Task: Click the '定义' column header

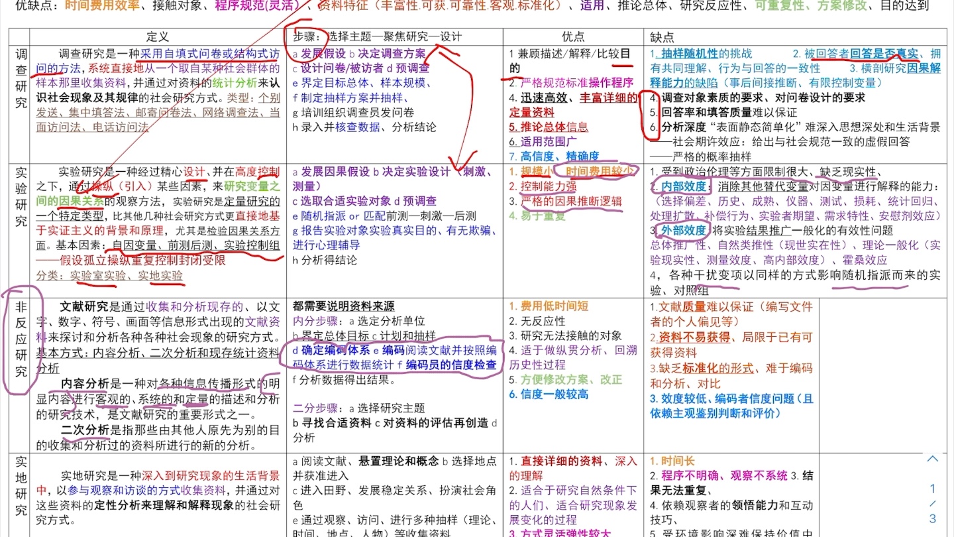Action: coord(158,37)
